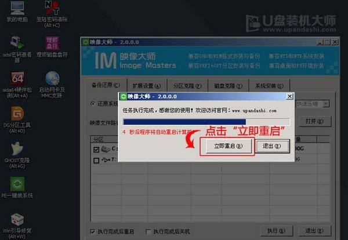Viewport: 348px width, 240px height.
Task: Switch to 备份还原 (C) tab
Action: click(106, 85)
